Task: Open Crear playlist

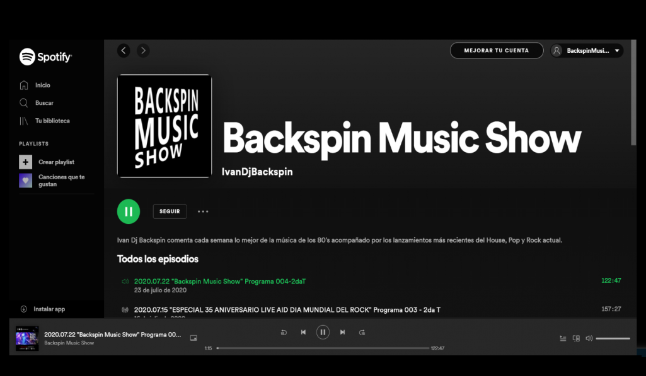Action: tap(57, 162)
